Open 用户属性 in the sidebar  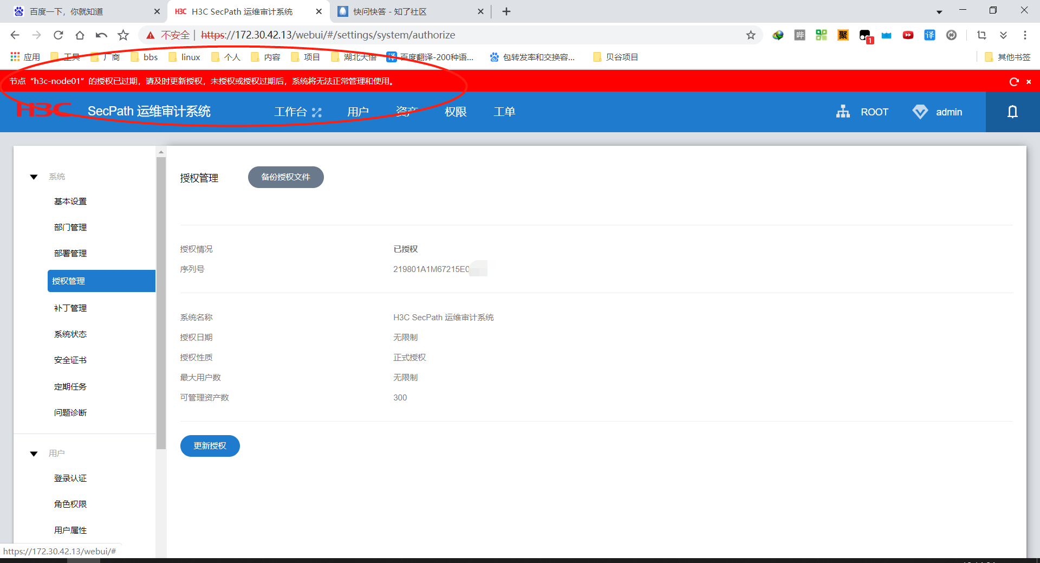[x=70, y=530]
